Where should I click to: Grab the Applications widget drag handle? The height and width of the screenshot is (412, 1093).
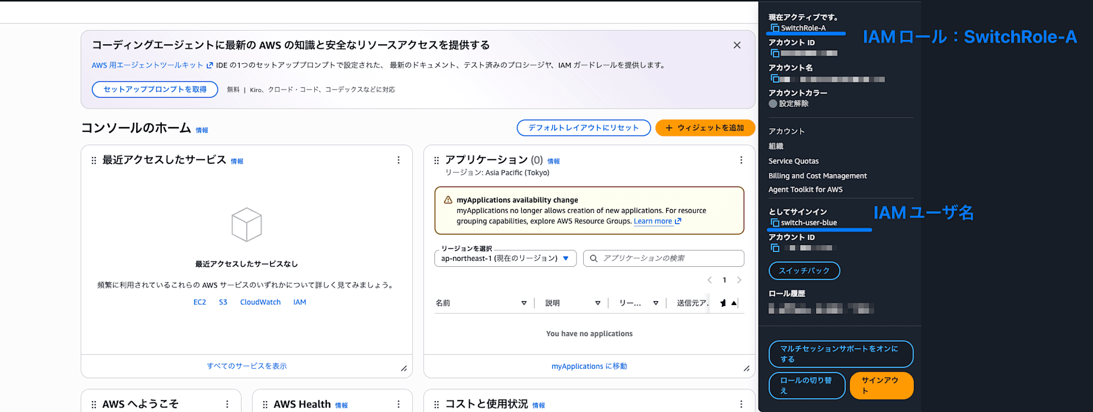tap(436, 160)
